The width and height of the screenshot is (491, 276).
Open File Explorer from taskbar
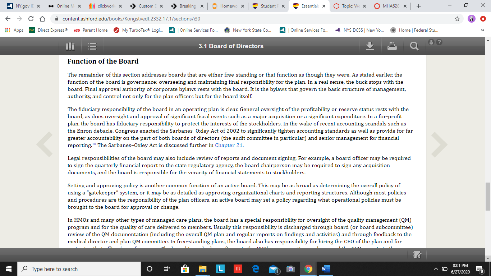coord(203,269)
